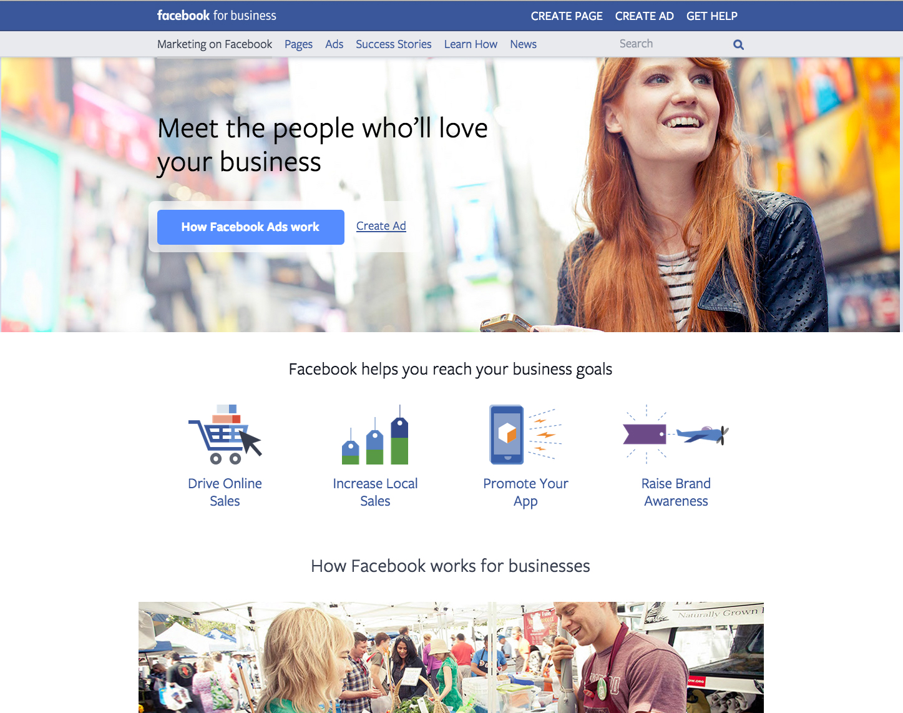The height and width of the screenshot is (713, 903).
Task: Click the bar chart tags icon
Action: (375, 435)
